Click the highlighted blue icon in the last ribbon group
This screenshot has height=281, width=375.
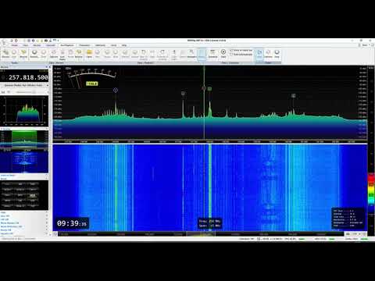tap(259, 54)
